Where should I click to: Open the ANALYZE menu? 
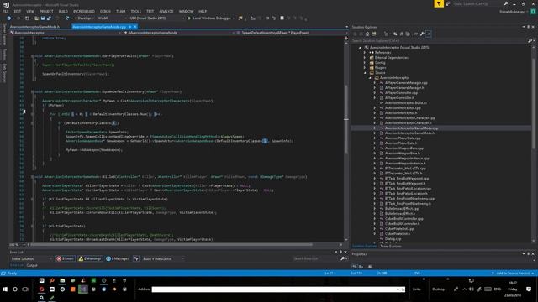coord(166,11)
